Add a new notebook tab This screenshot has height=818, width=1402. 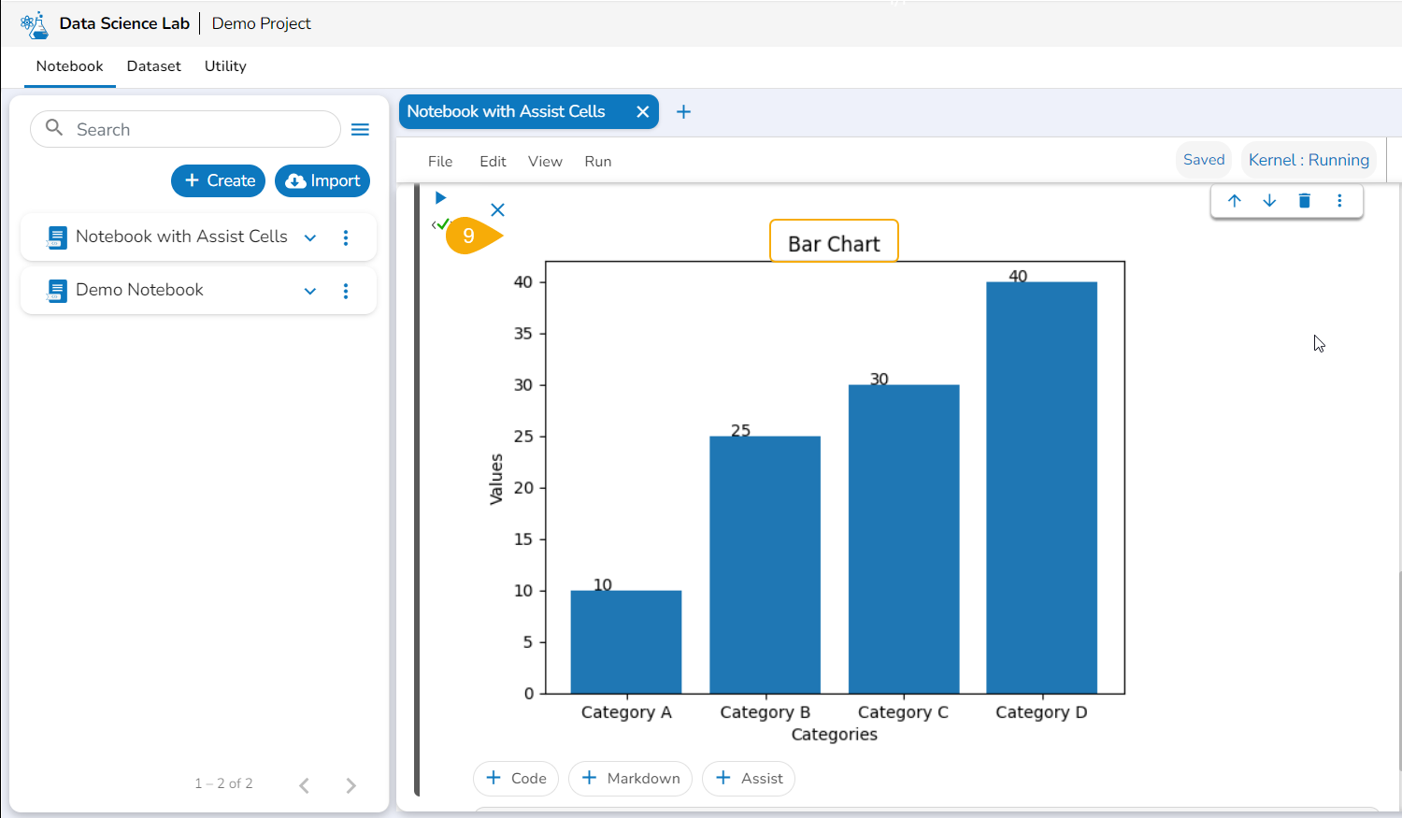coord(683,112)
